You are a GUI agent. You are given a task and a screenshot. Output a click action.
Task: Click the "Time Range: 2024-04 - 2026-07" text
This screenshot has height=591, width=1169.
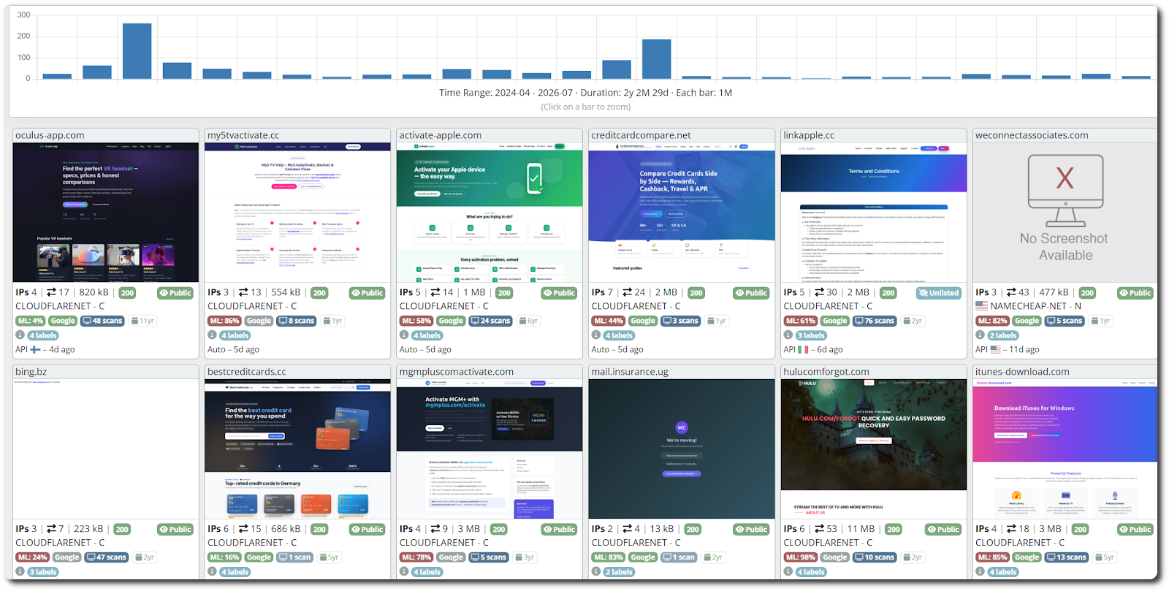506,93
